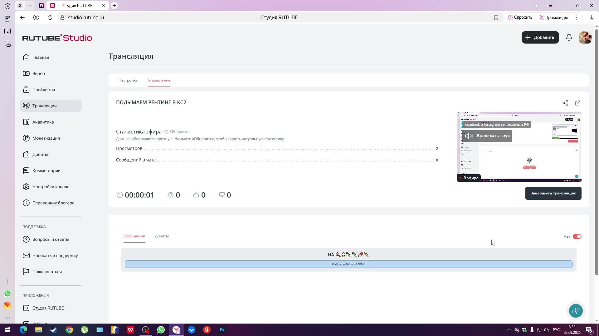Switch to the chat Донаты tab
The height and width of the screenshot is (336, 599).
(162, 236)
